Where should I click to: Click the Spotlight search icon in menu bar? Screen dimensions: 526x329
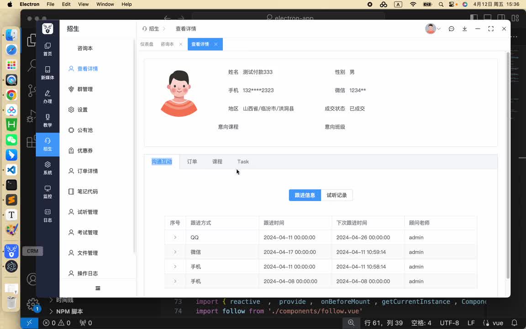click(x=441, y=5)
